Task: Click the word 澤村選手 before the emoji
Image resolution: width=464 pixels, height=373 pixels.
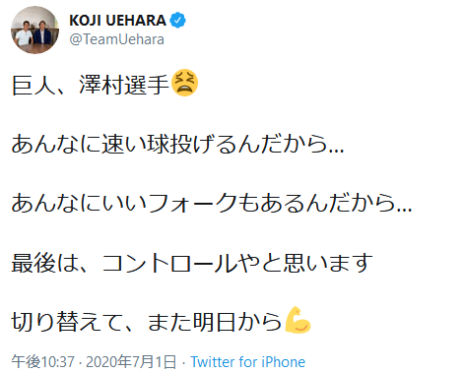Action: tap(124, 85)
